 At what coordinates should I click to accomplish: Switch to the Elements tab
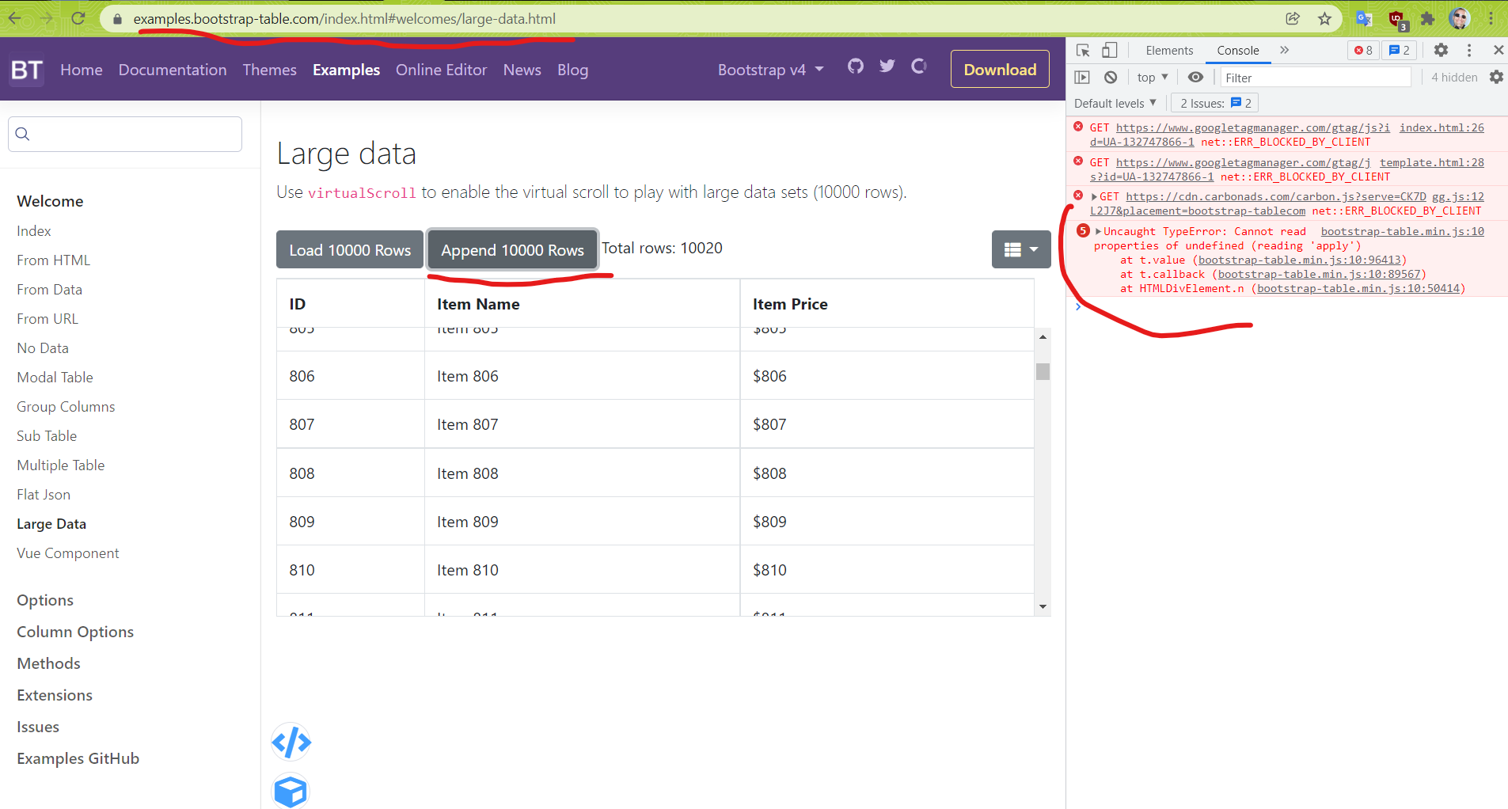[x=1169, y=50]
